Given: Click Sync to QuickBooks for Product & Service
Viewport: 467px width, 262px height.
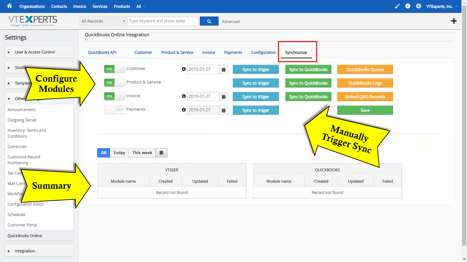Looking at the screenshot, I should click(308, 83).
